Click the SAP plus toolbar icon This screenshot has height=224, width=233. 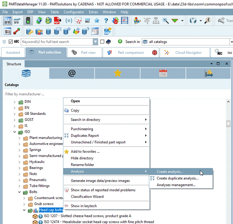point(107,31)
